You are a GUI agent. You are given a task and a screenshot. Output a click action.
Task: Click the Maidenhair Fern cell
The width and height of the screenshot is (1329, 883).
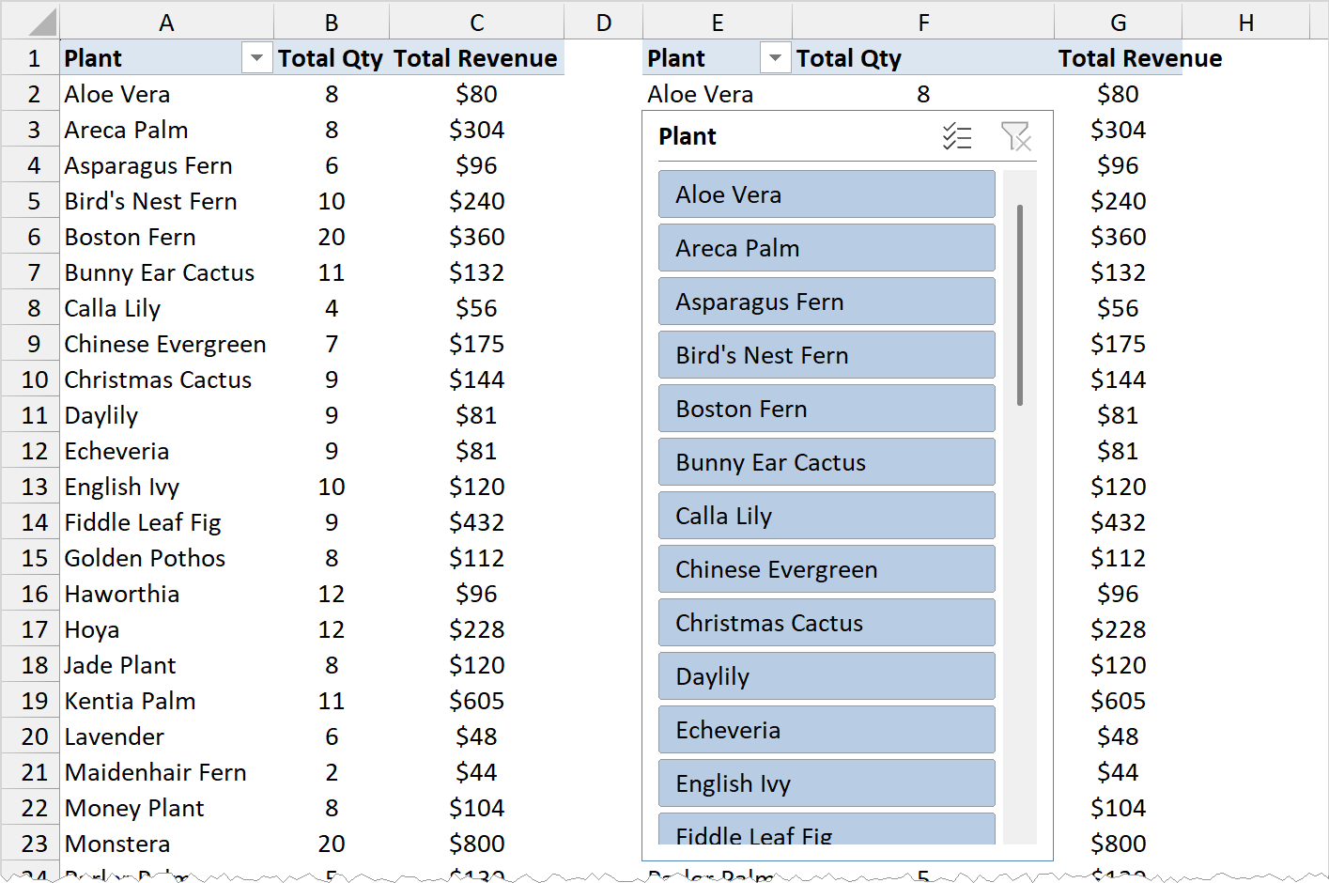pos(166,772)
